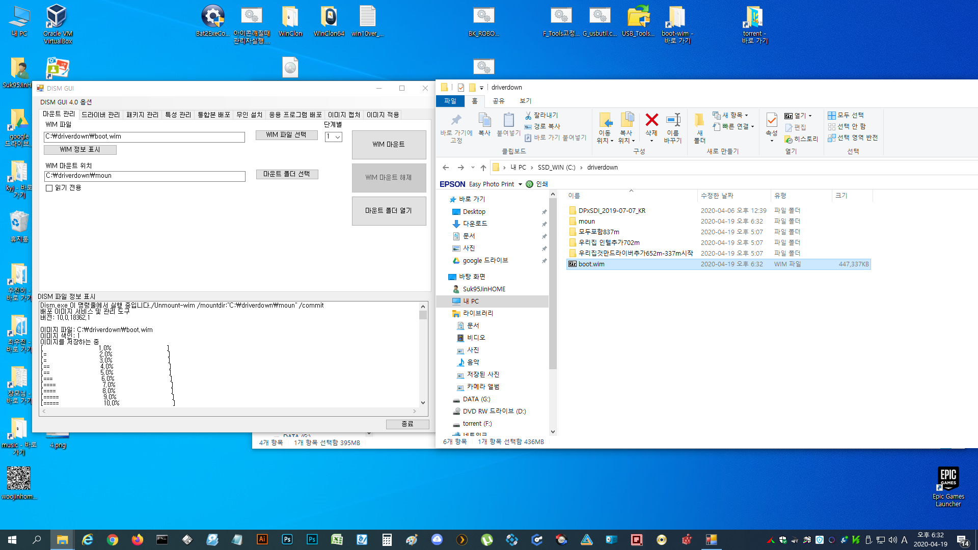Select the DPxSDI_2019-07-07_KR folder
Viewport: 978px width, 550px height.
(x=612, y=211)
